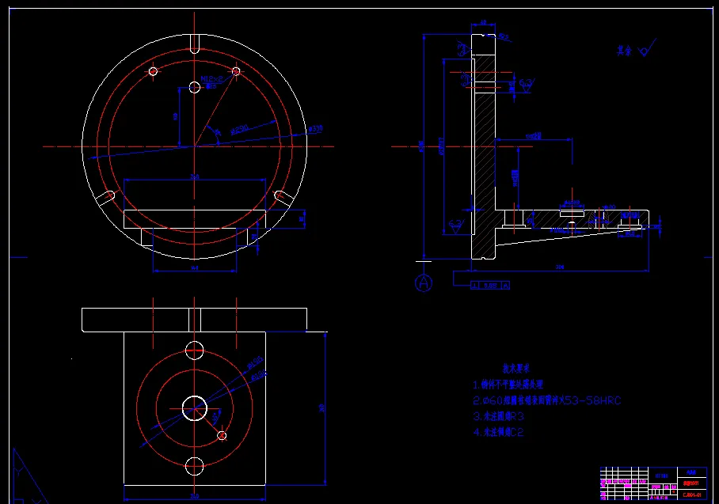Select the small crossed hole near 30° angle
Viewport: 719px width, 504px height.
(222, 436)
